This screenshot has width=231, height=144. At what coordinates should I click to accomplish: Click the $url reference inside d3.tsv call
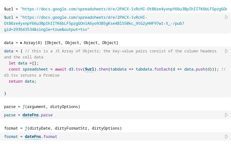pos(89,69)
